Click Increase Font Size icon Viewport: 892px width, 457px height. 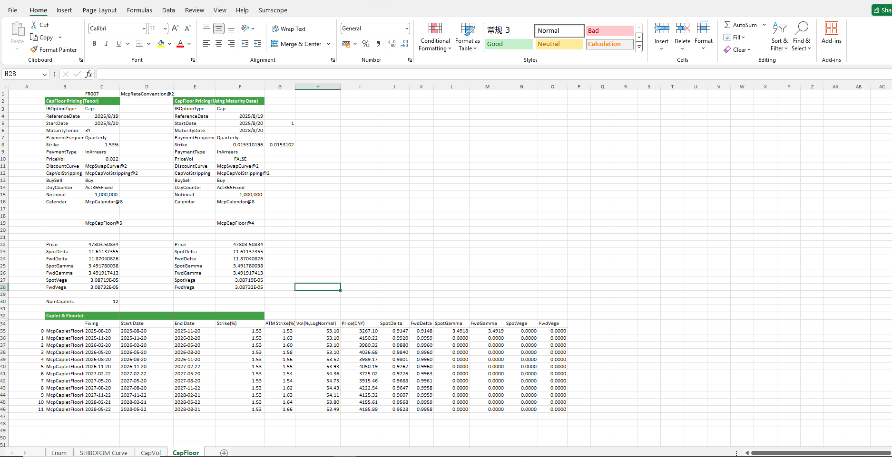tap(175, 29)
